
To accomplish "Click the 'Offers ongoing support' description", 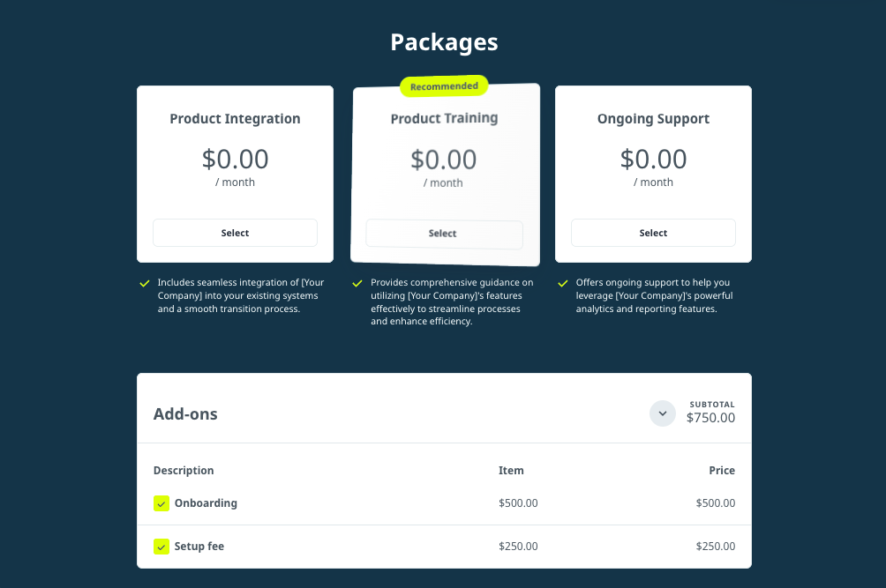I will [654, 295].
